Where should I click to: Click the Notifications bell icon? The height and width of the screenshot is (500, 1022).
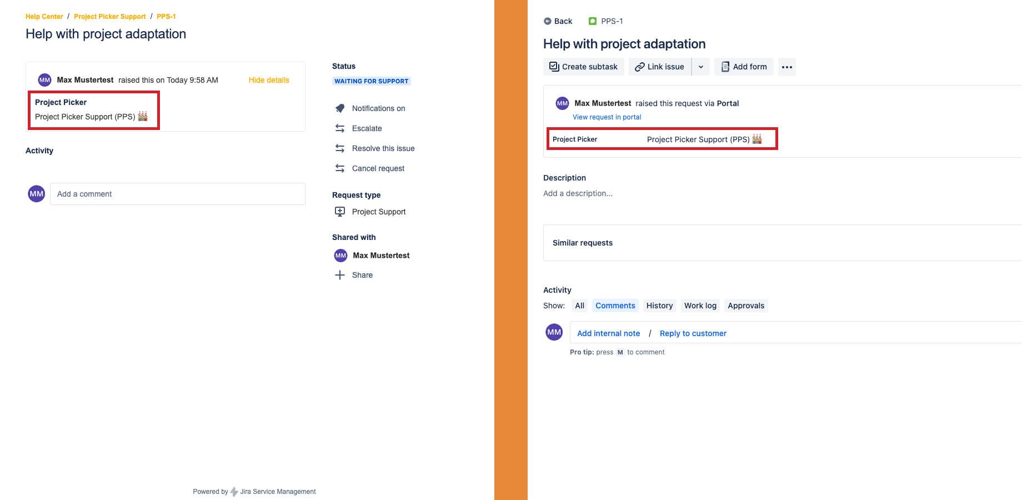pyautogui.click(x=340, y=108)
